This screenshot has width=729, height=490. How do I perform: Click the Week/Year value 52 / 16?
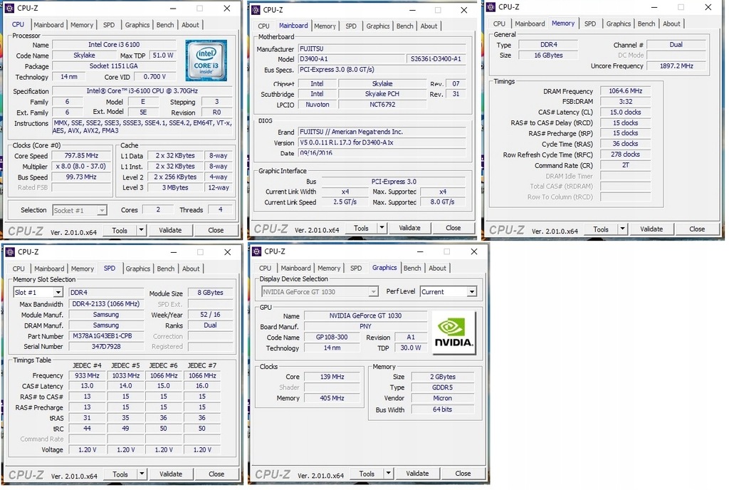click(x=211, y=314)
